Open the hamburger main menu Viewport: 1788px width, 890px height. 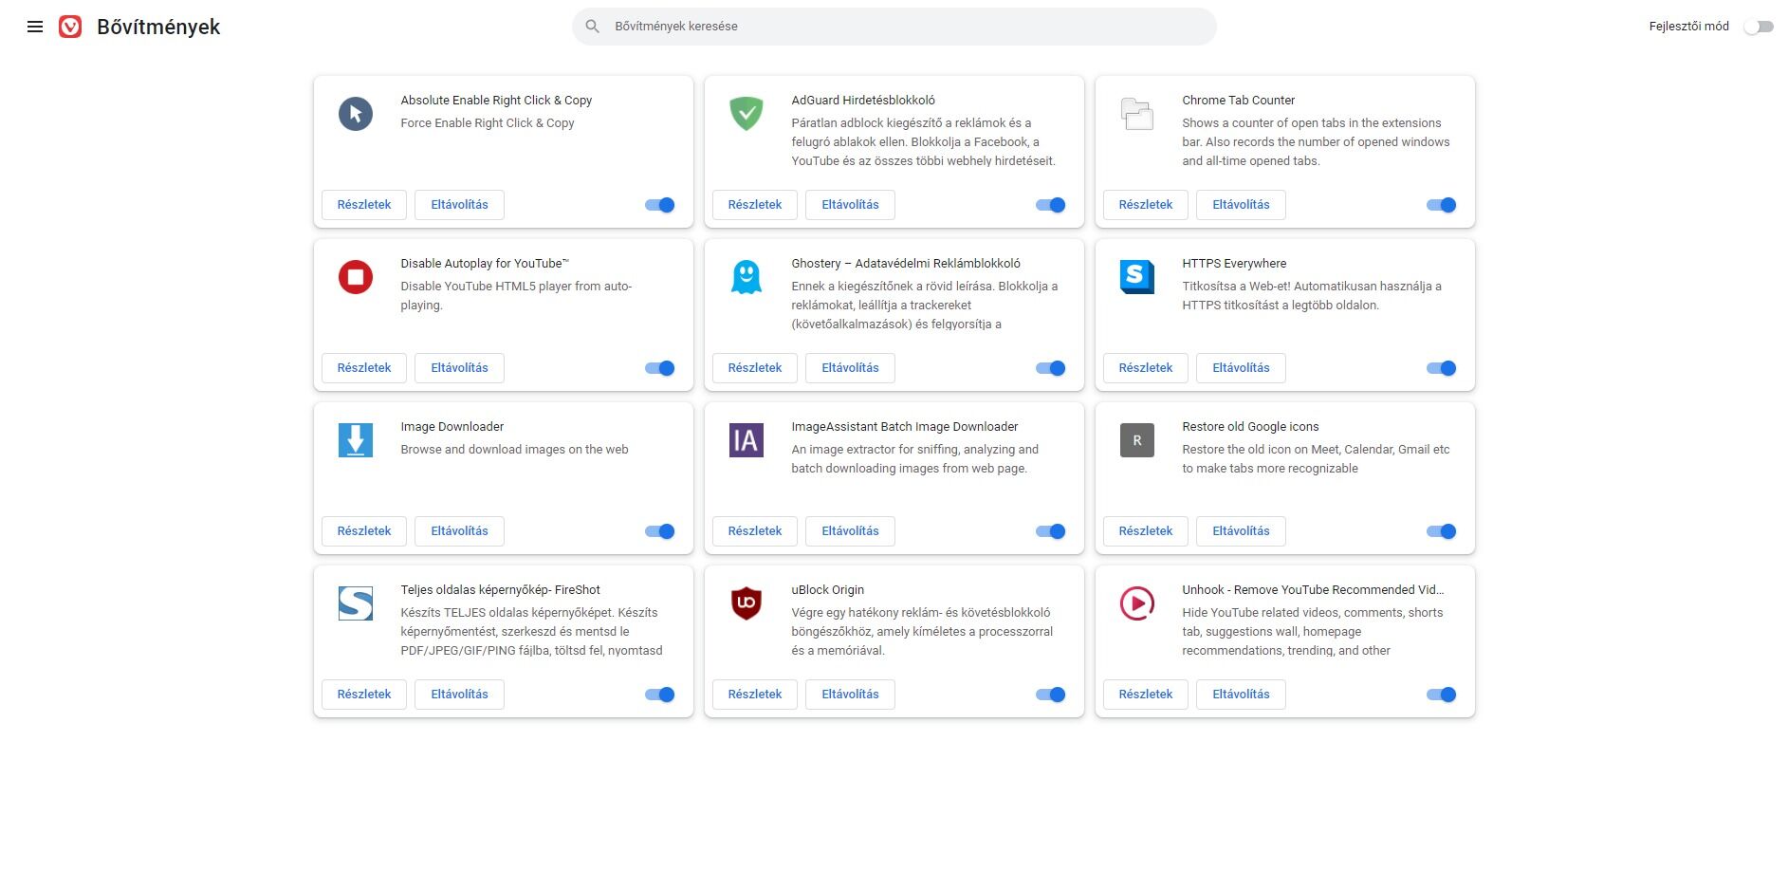click(35, 27)
